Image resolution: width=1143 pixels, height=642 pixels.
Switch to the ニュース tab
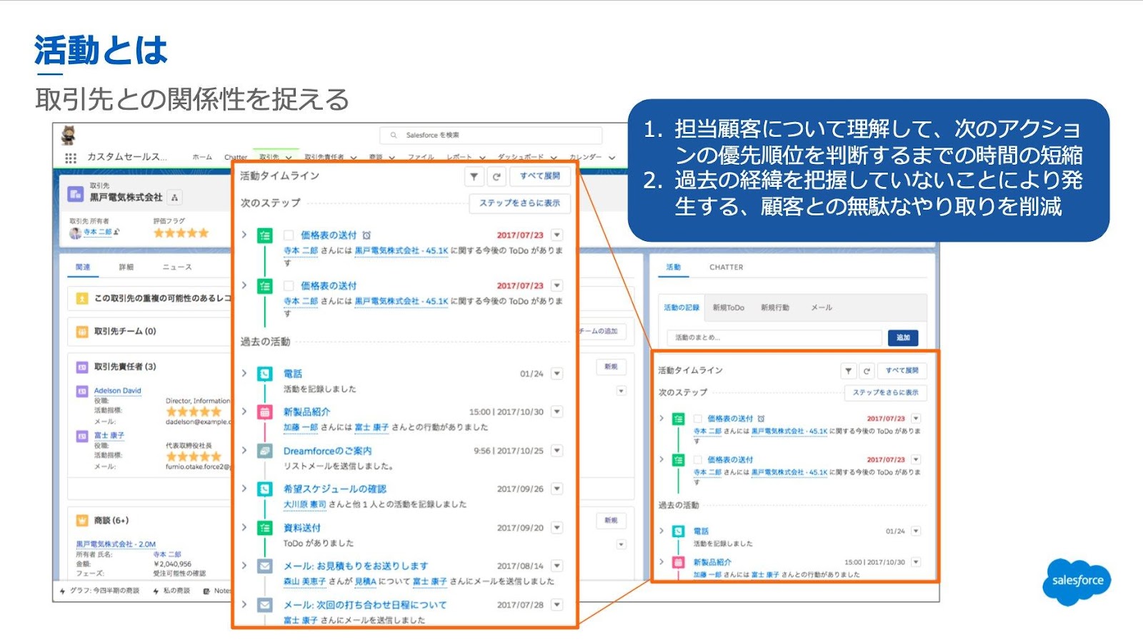176,267
